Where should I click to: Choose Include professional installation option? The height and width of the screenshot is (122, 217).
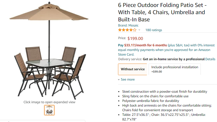tap(175, 69)
